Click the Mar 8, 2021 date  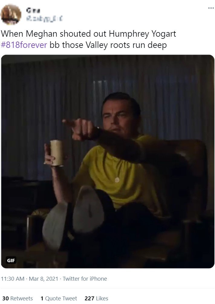(44, 279)
